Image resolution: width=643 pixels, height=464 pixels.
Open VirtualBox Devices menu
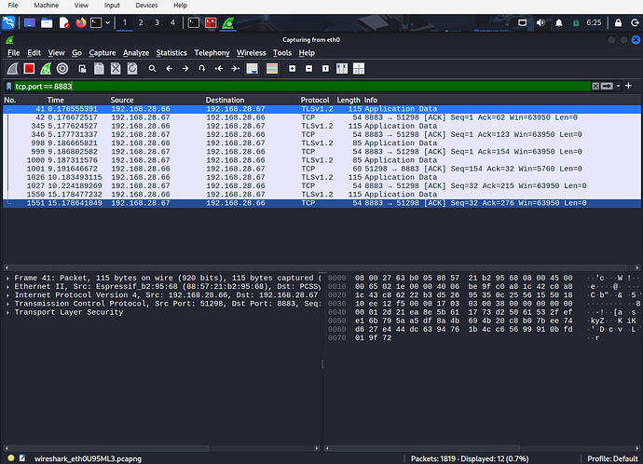pos(146,6)
